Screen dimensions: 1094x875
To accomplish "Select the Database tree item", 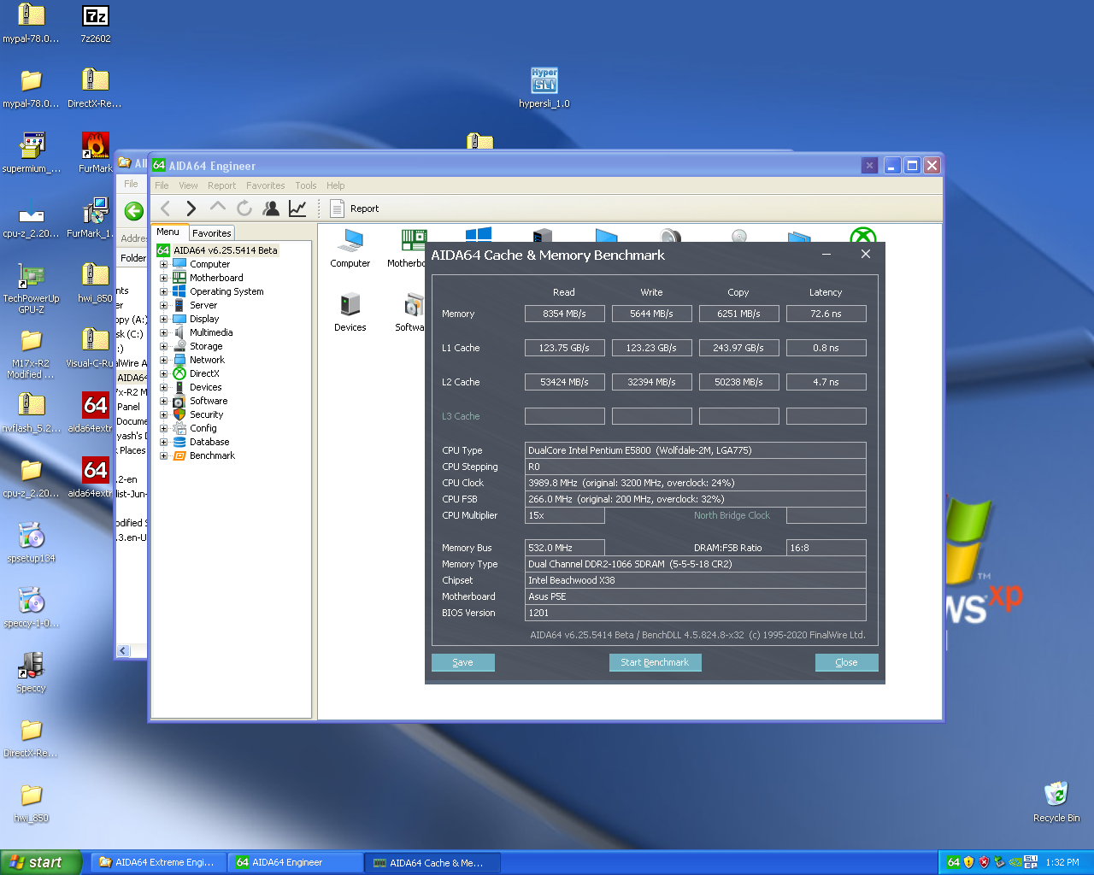I will [x=209, y=442].
